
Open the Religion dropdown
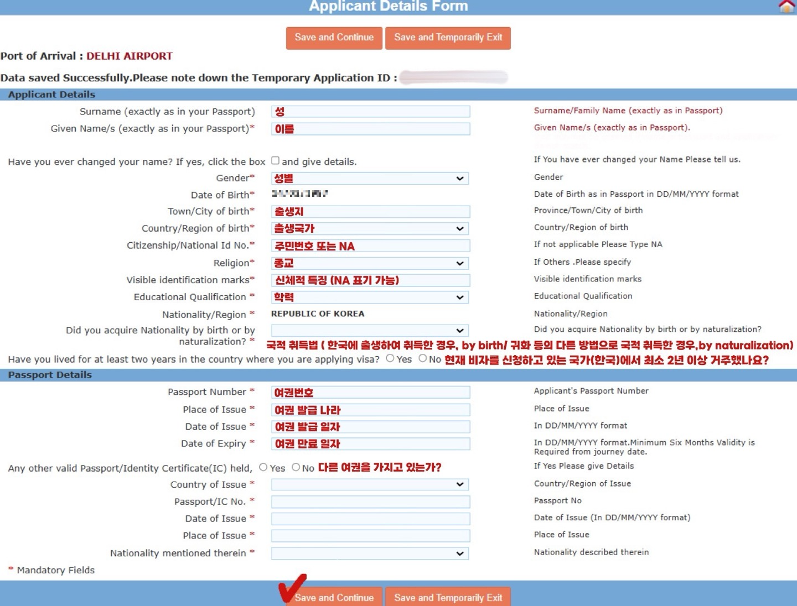coord(370,263)
